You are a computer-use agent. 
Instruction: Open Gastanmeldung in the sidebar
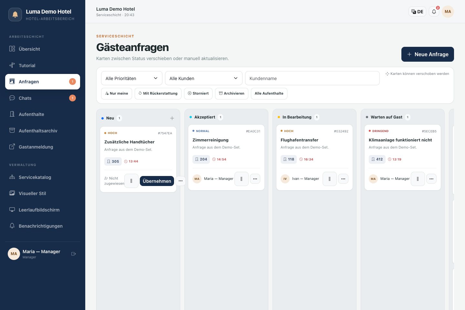[x=43, y=147]
